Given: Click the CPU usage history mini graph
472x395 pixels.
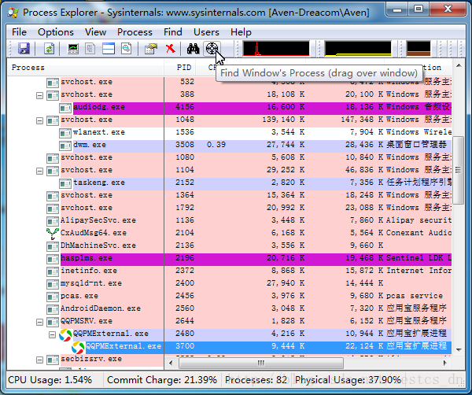Looking at the screenshot, I should point(276,49).
